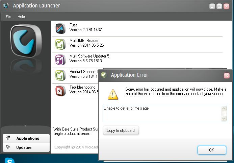Select the 'Troubleshooting' entry name
Image resolution: width=234 pixels, height=163 pixels.
(82, 87)
